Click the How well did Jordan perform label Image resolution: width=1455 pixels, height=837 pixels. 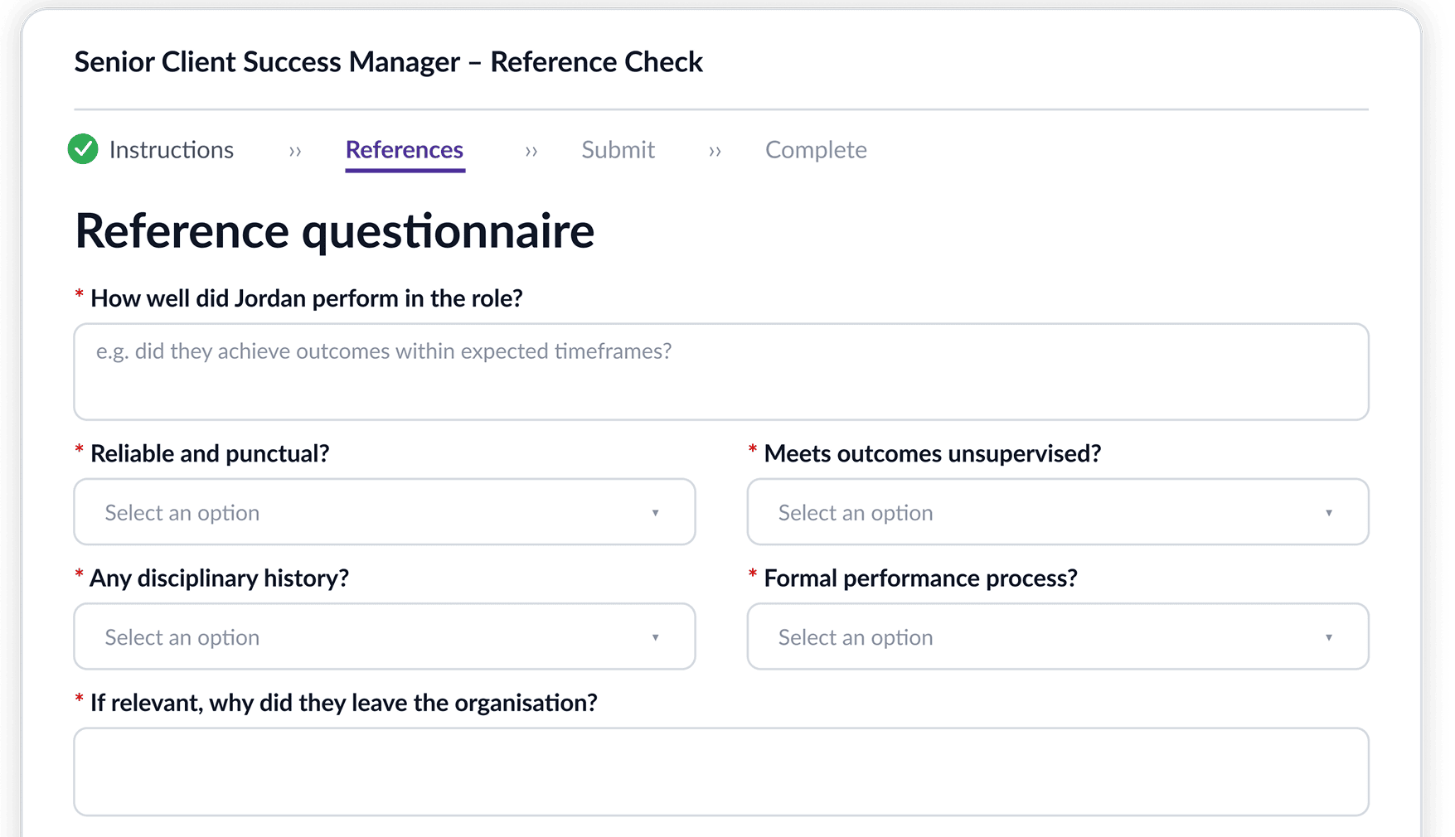307,298
